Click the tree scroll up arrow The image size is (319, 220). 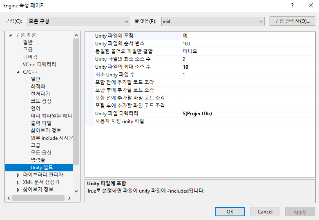point(76,35)
